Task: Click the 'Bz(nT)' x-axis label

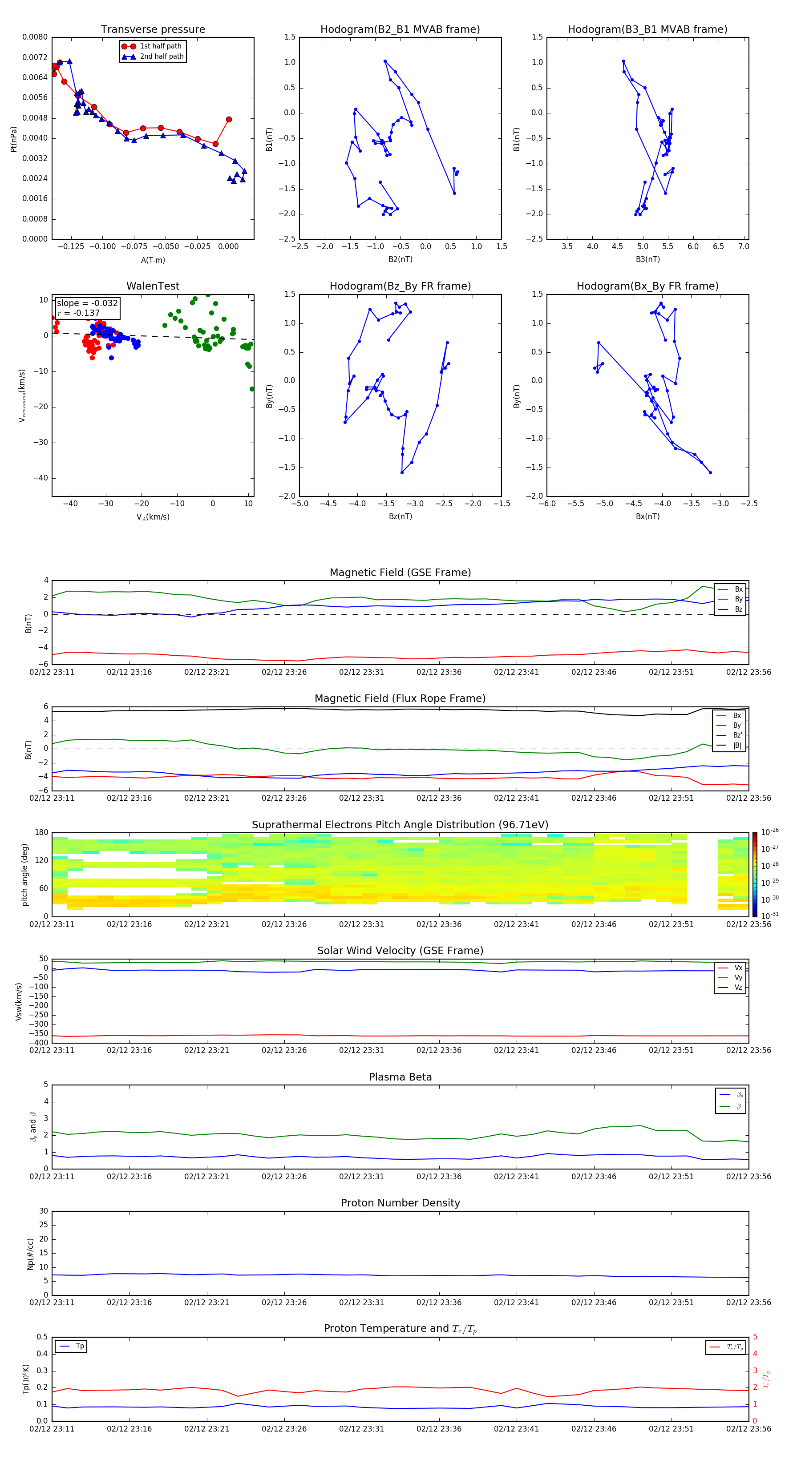Action: point(400,516)
